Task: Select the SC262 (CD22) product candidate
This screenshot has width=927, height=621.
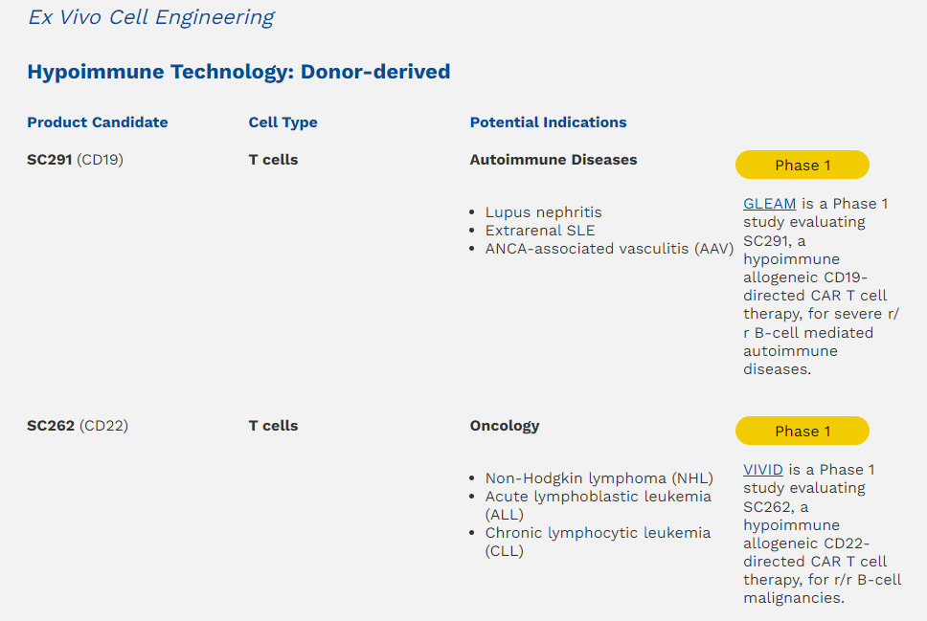Action: (x=77, y=426)
